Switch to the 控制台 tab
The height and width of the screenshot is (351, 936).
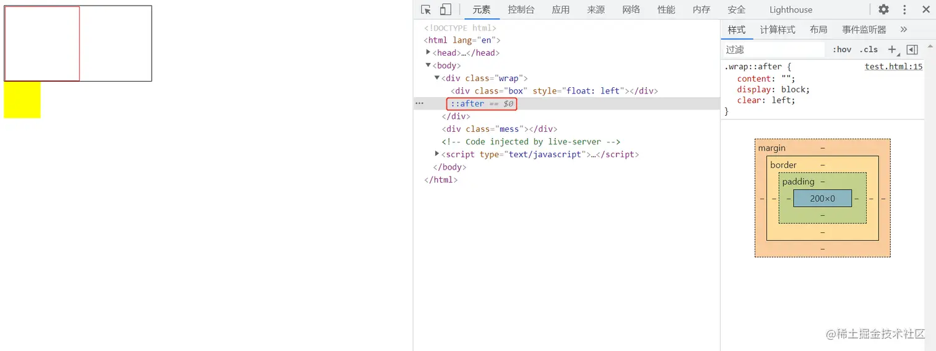tap(521, 9)
